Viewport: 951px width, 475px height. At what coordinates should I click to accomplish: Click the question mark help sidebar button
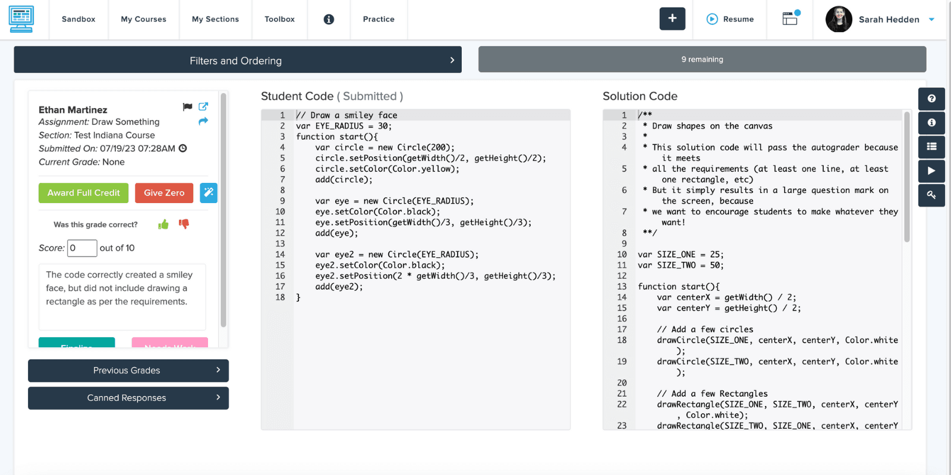931,99
